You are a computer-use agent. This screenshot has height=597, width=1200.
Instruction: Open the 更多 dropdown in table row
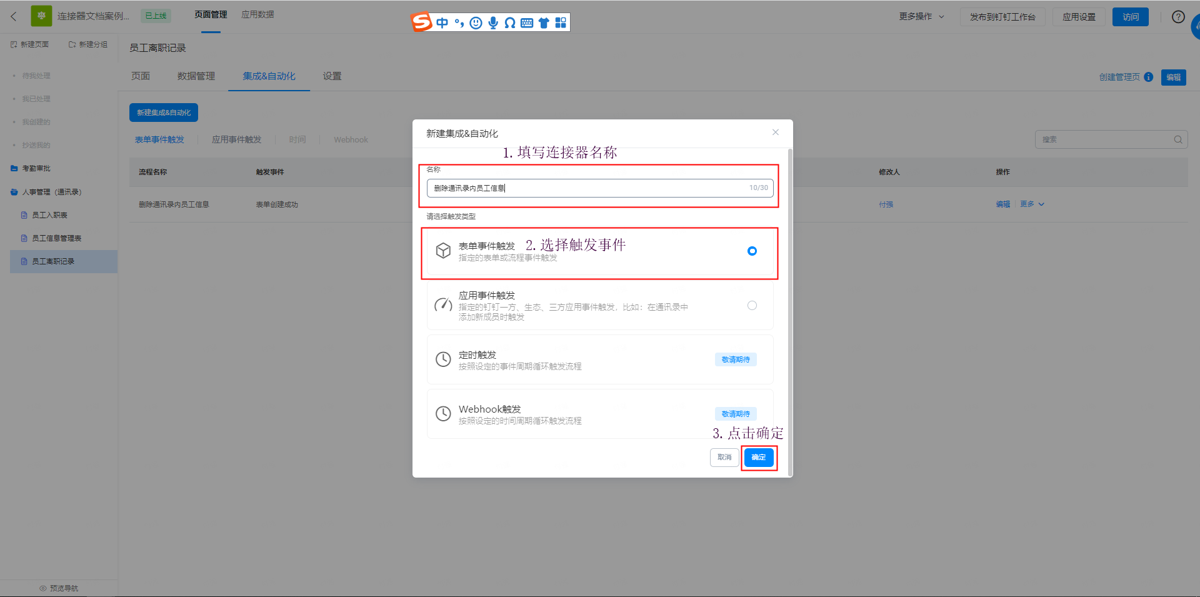[x=1032, y=204]
